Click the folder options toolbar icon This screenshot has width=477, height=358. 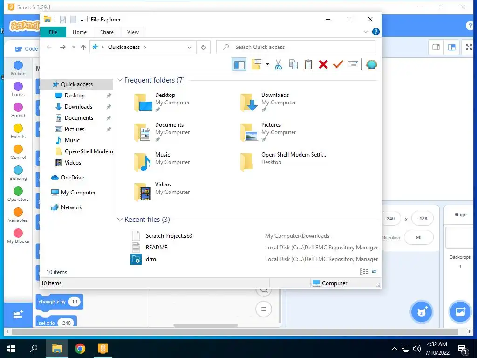(x=256, y=64)
